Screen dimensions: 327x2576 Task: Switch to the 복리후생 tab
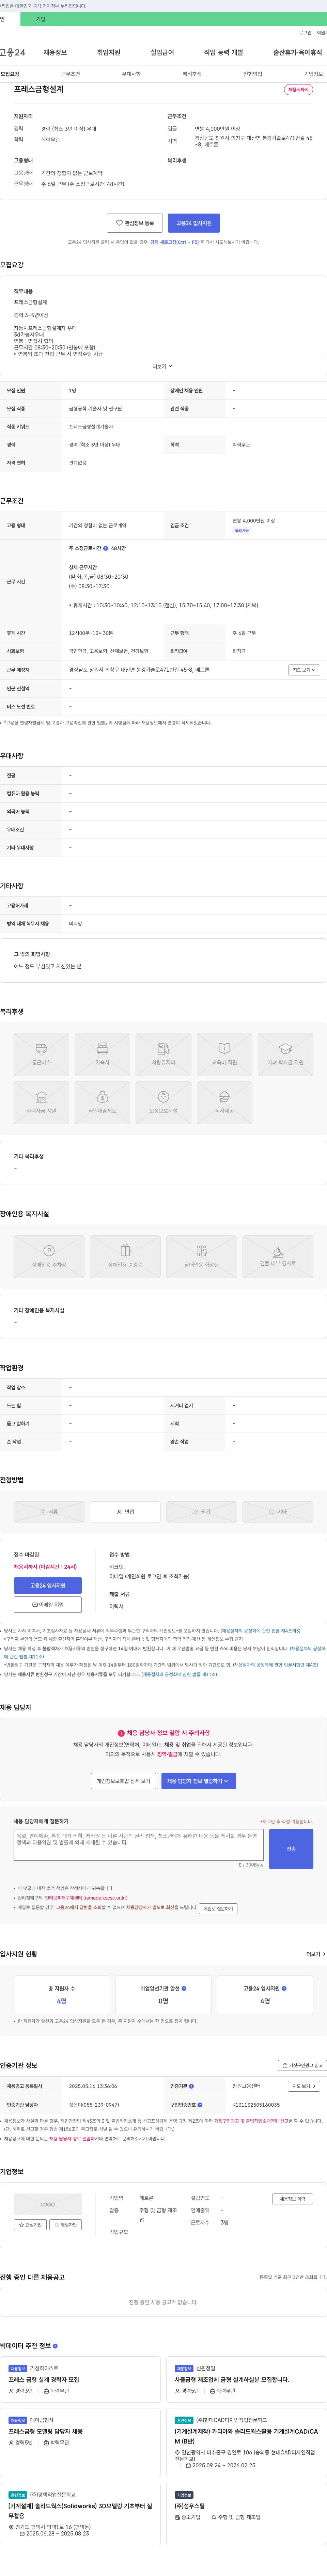(192, 74)
